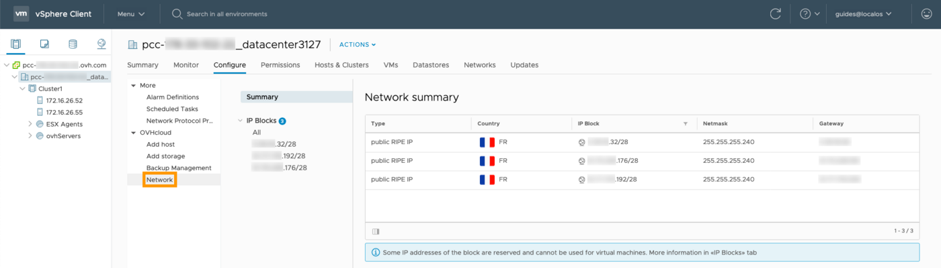Collapse the pcc ovh.com vCenter node
The height and width of the screenshot is (268, 941).
tap(7, 65)
